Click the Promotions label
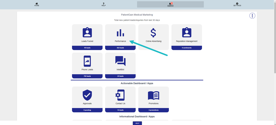This screenshot has height=125, width=276. click(x=153, y=104)
